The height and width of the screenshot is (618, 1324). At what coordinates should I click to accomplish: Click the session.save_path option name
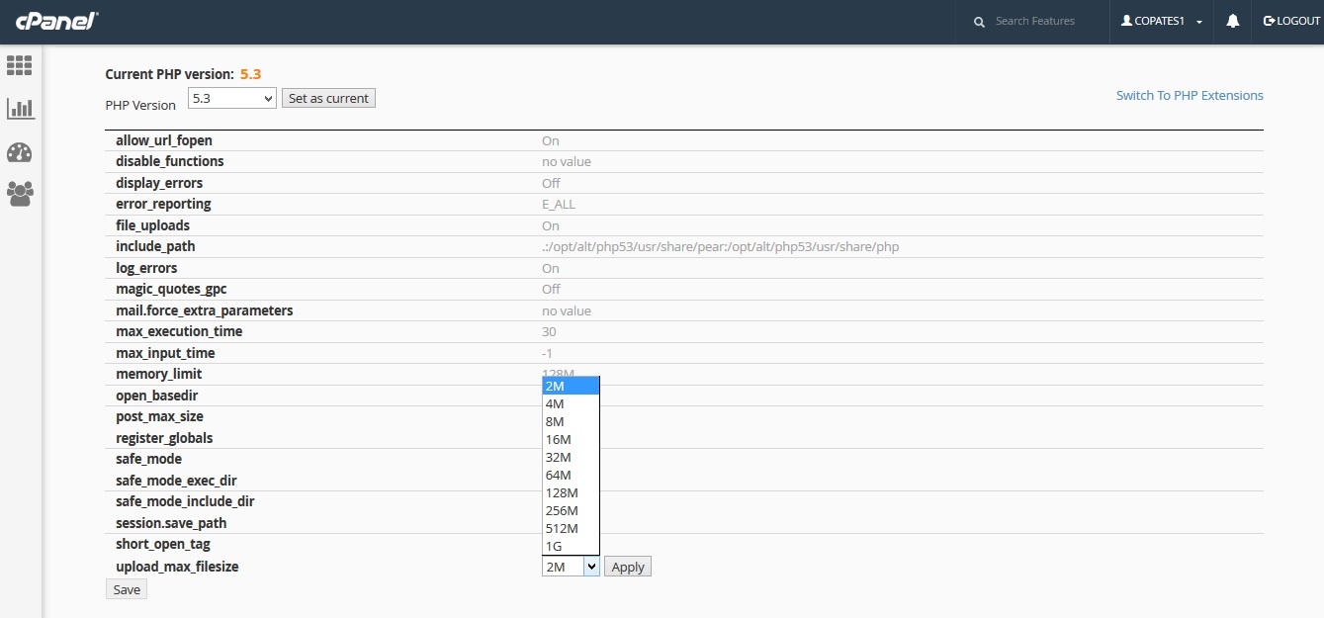[x=171, y=523]
